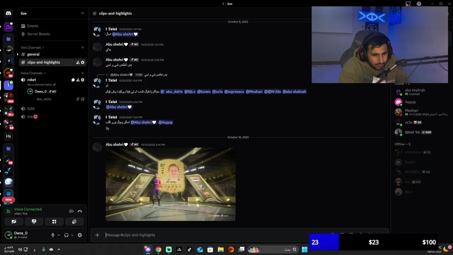This screenshot has height=255, width=453.
Task: Click the @Meshari mention in Talal's message
Action: tap(254, 91)
